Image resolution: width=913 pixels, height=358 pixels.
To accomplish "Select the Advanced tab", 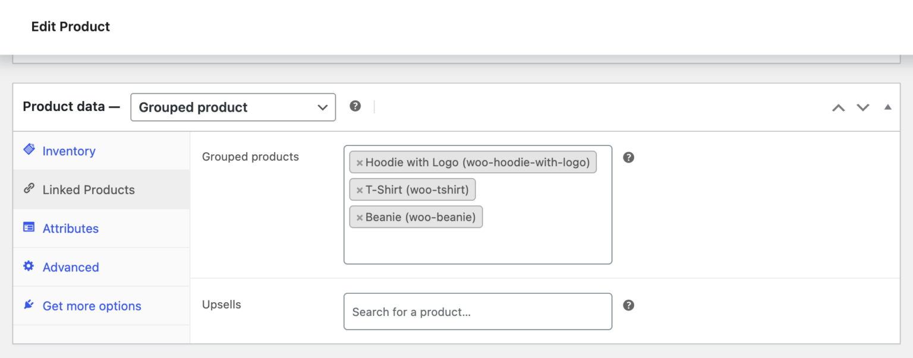I will tap(70, 267).
